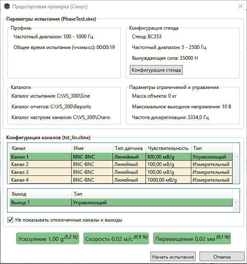
Task: Click the output table's scroll down arrow
Action: (x=236, y=209)
